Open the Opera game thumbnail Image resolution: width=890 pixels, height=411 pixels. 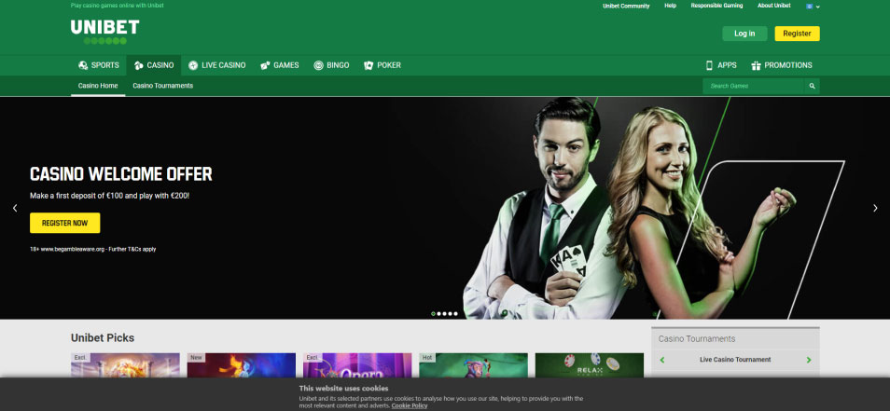point(357,365)
